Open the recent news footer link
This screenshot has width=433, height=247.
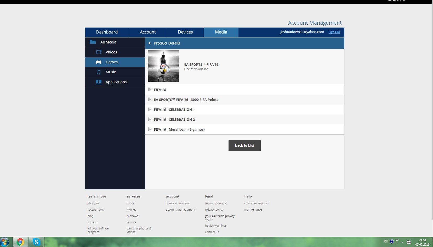[x=95, y=210]
